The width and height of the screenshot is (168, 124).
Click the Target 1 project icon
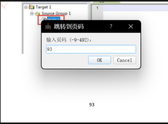tap(32, 7)
